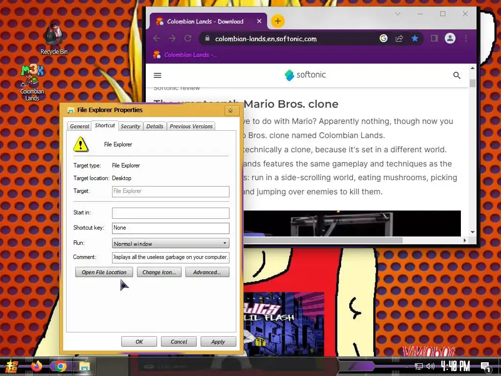This screenshot has width=501, height=376.
Task: Switch to the Previous Versions tab
Action: [191, 126]
